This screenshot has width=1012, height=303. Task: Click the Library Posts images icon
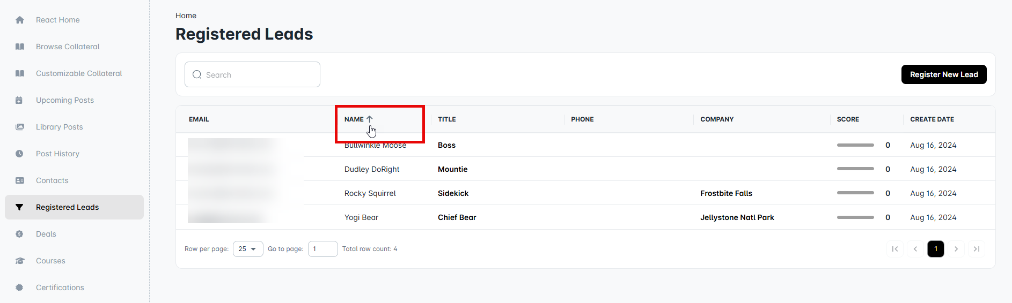(20, 127)
